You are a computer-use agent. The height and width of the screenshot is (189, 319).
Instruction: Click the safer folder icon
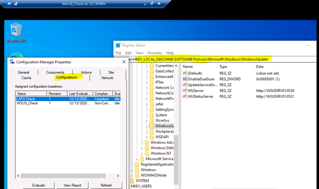pyautogui.click(x=152, y=104)
